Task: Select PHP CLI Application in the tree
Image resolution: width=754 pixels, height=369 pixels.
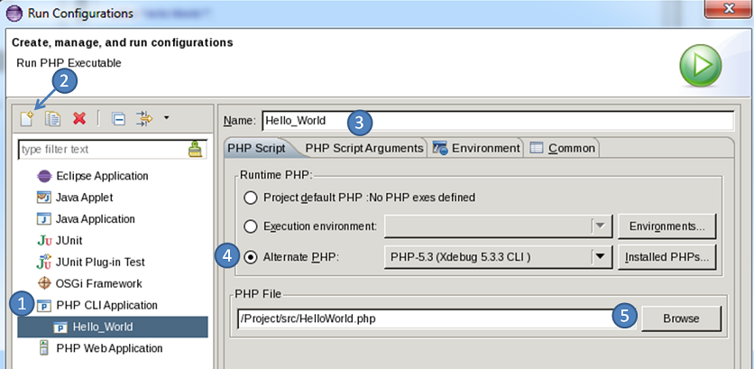Action: click(x=106, y=306)
